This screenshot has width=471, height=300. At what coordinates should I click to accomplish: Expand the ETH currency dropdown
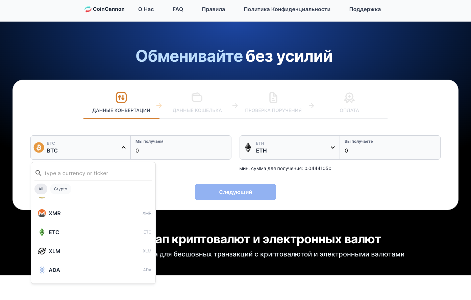pos(333,147)
